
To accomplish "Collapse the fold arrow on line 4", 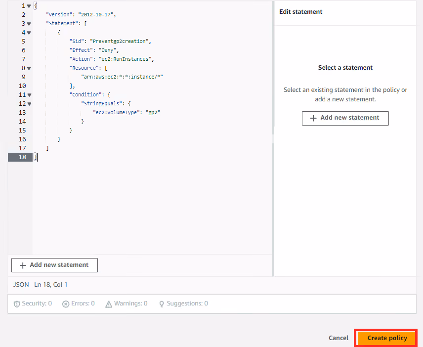I will point(29,33).
